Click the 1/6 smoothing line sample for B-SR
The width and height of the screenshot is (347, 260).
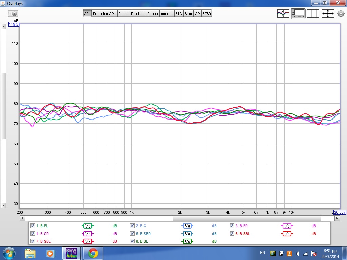[x=88, y=234]
